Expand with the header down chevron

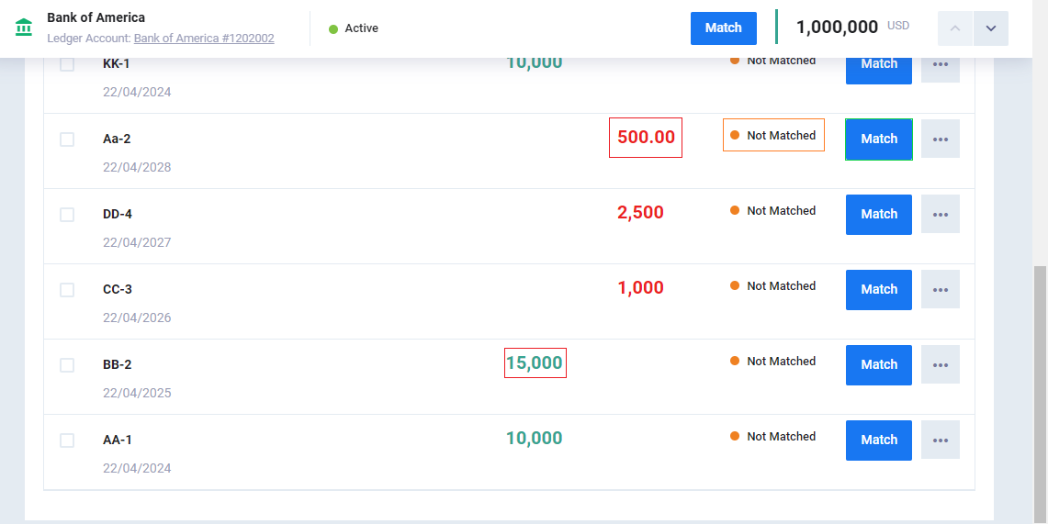[x=990, y=28]
